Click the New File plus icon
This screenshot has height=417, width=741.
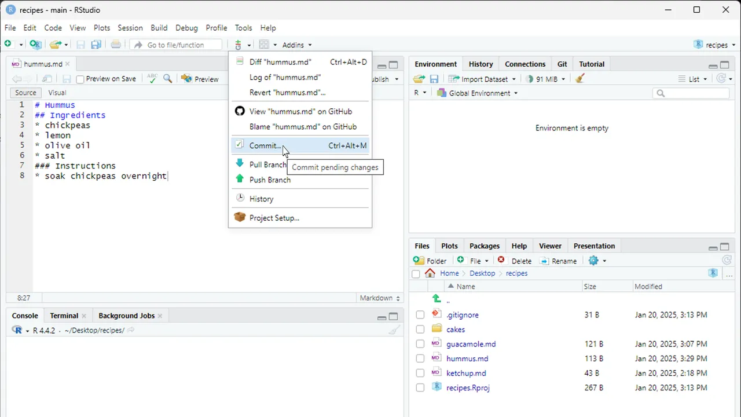8,45
